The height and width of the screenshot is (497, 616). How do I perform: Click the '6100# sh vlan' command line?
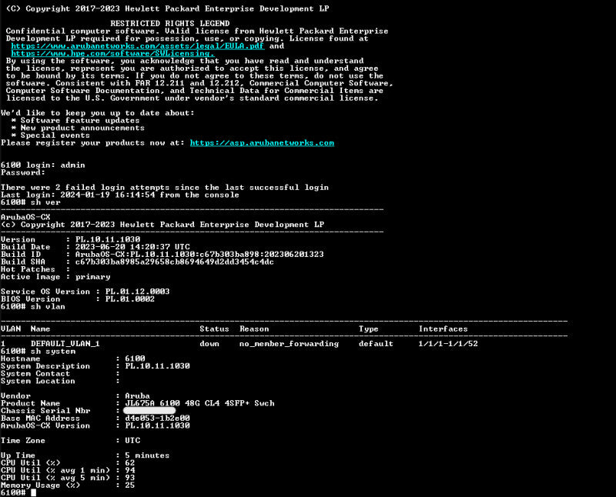pos(33,307)
